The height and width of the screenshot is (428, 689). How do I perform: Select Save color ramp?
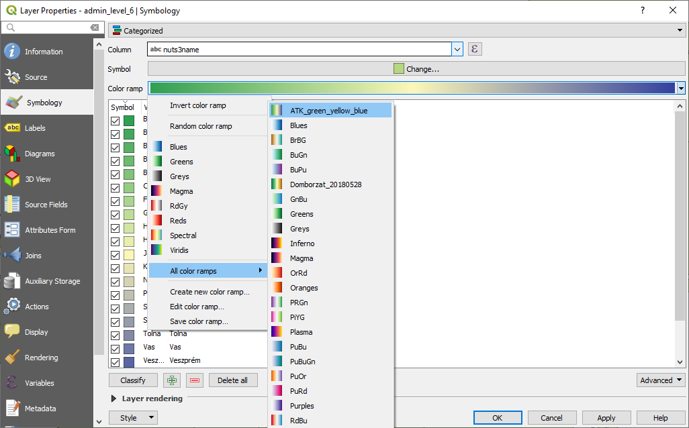[x=199, y=321]
